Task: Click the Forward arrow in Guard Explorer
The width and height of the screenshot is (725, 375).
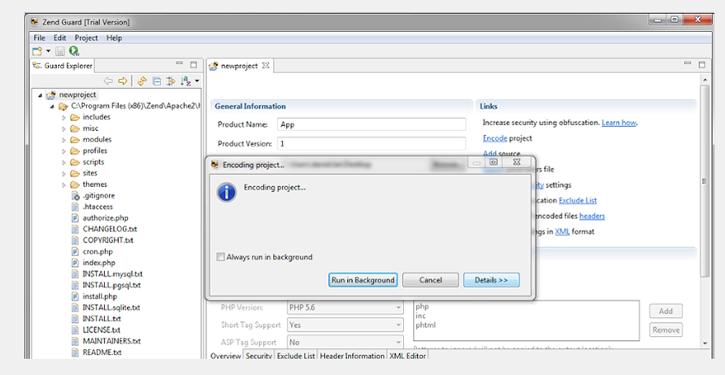Action: (122, 81)
